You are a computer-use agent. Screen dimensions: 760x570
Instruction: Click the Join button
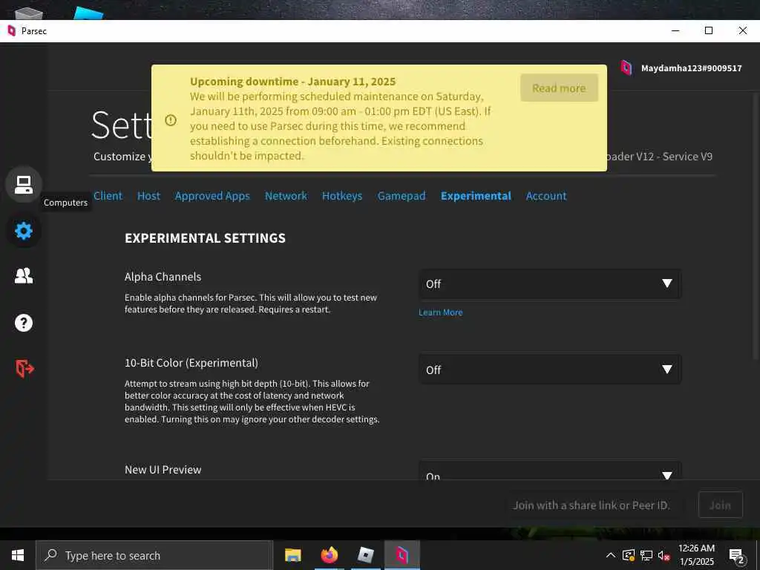coord(720,505)
